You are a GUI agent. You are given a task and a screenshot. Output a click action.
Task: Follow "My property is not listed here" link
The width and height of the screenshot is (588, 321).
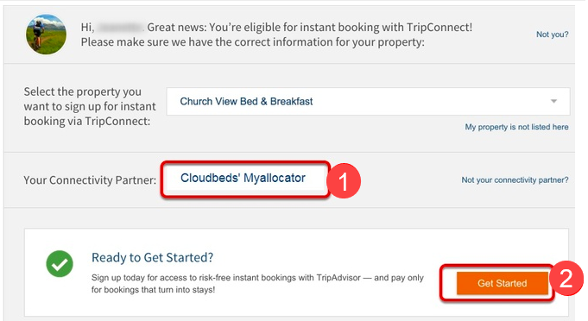tap(516, 127)
